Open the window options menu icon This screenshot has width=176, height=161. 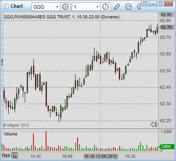pyautogui.click(x=145, y=3)
